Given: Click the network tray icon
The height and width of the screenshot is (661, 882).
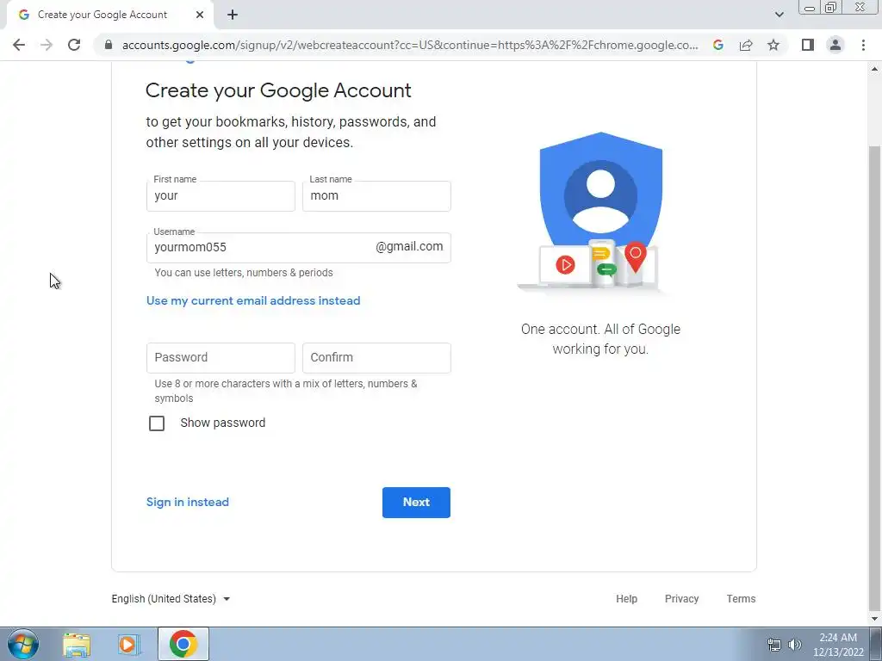Looking at the screenshot, I should click(774, 645).
